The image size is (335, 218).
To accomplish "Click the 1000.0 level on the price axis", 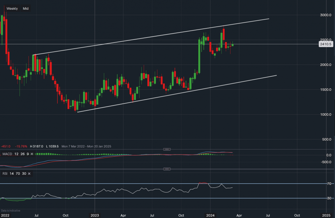I will tap(325, 115).
